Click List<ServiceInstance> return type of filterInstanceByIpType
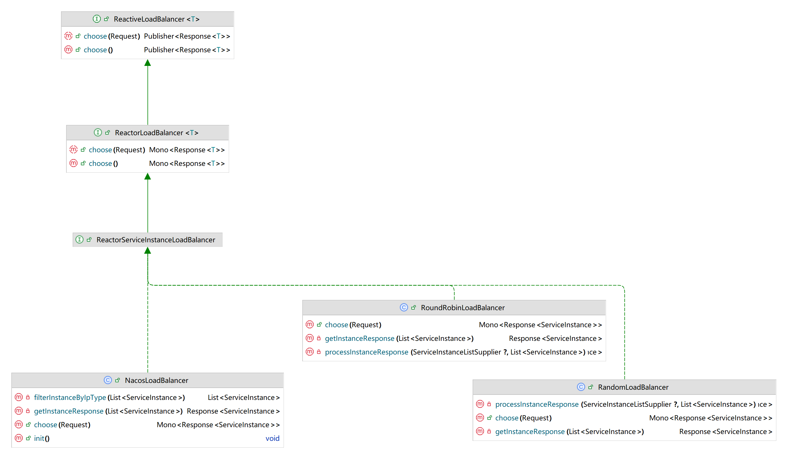Image resolution: width=788 pixels, height=459 pixels. coord(244,398)
